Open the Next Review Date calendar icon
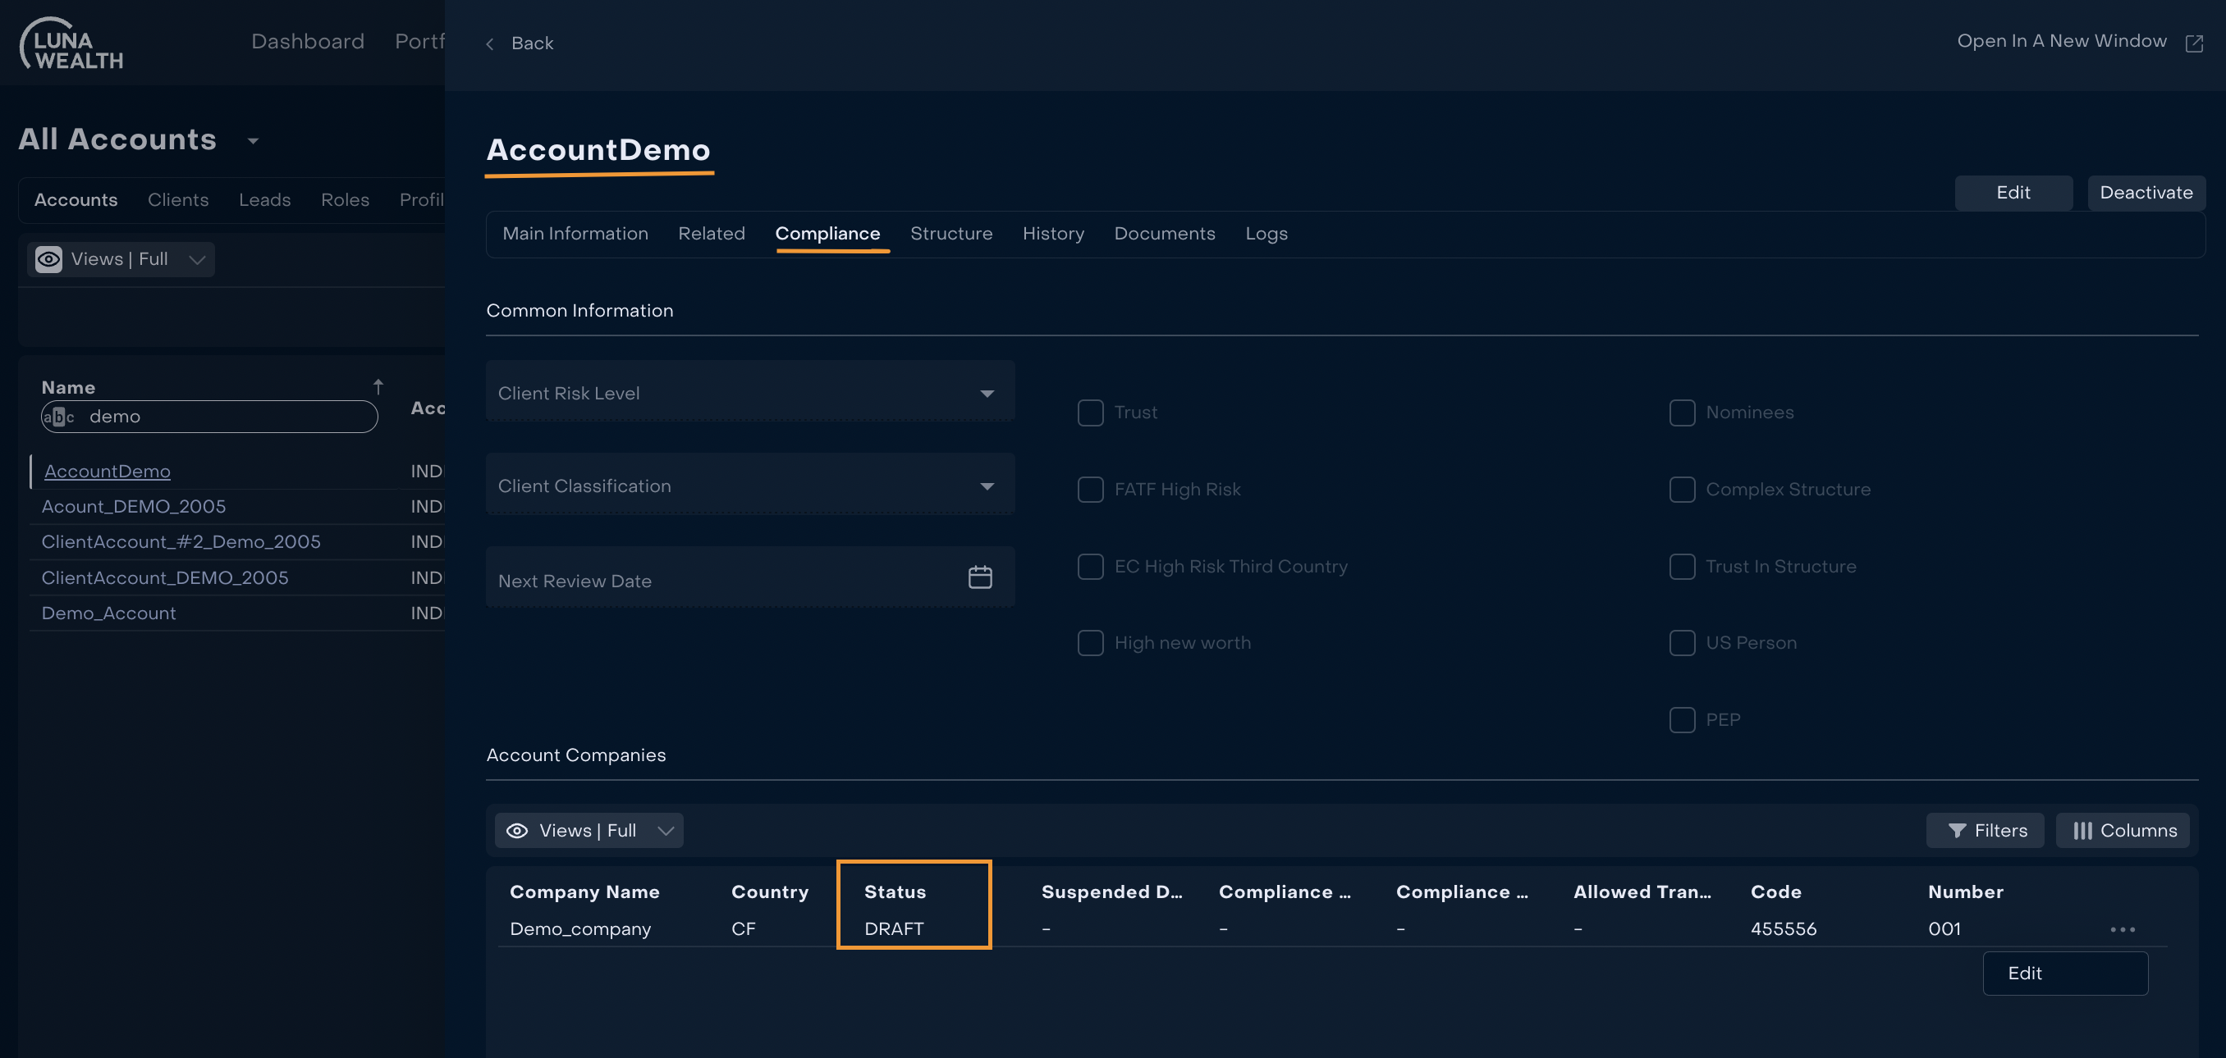Screen dimensions: 2226x1058 979,577
